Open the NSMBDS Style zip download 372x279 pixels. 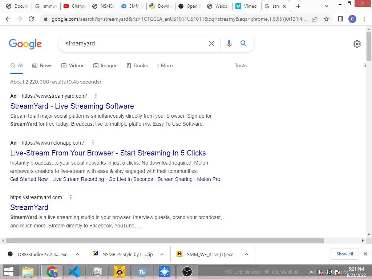pyautogui.click(x=122, y=254)
